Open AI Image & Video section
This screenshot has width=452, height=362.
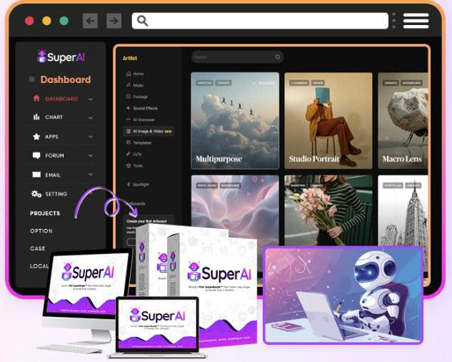click(149, 131)
